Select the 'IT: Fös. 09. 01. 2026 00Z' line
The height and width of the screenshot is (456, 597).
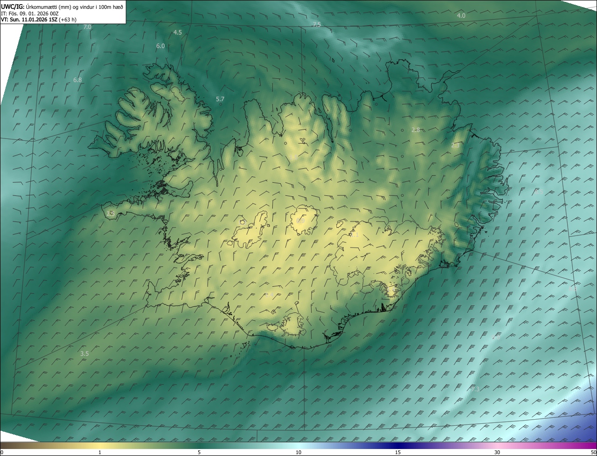coord(30,14)
